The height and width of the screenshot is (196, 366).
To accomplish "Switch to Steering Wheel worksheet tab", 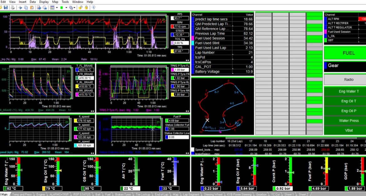I will tap(213, 194).
